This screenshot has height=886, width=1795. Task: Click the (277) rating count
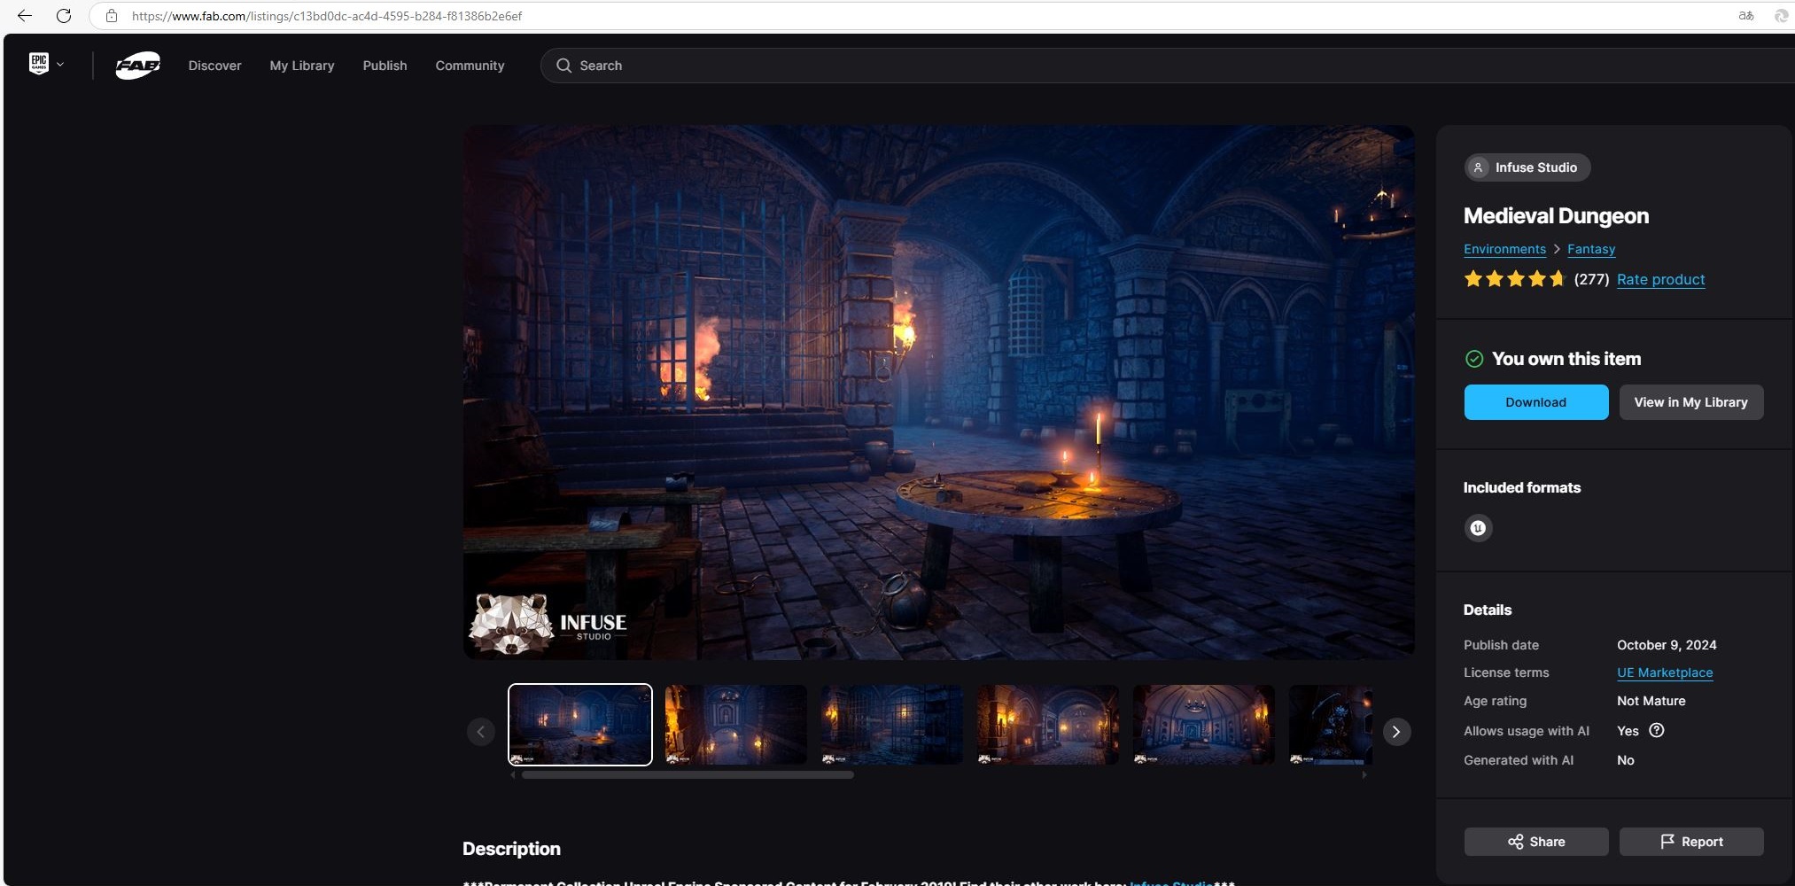pyautogui.click(x=1591, y=279)
